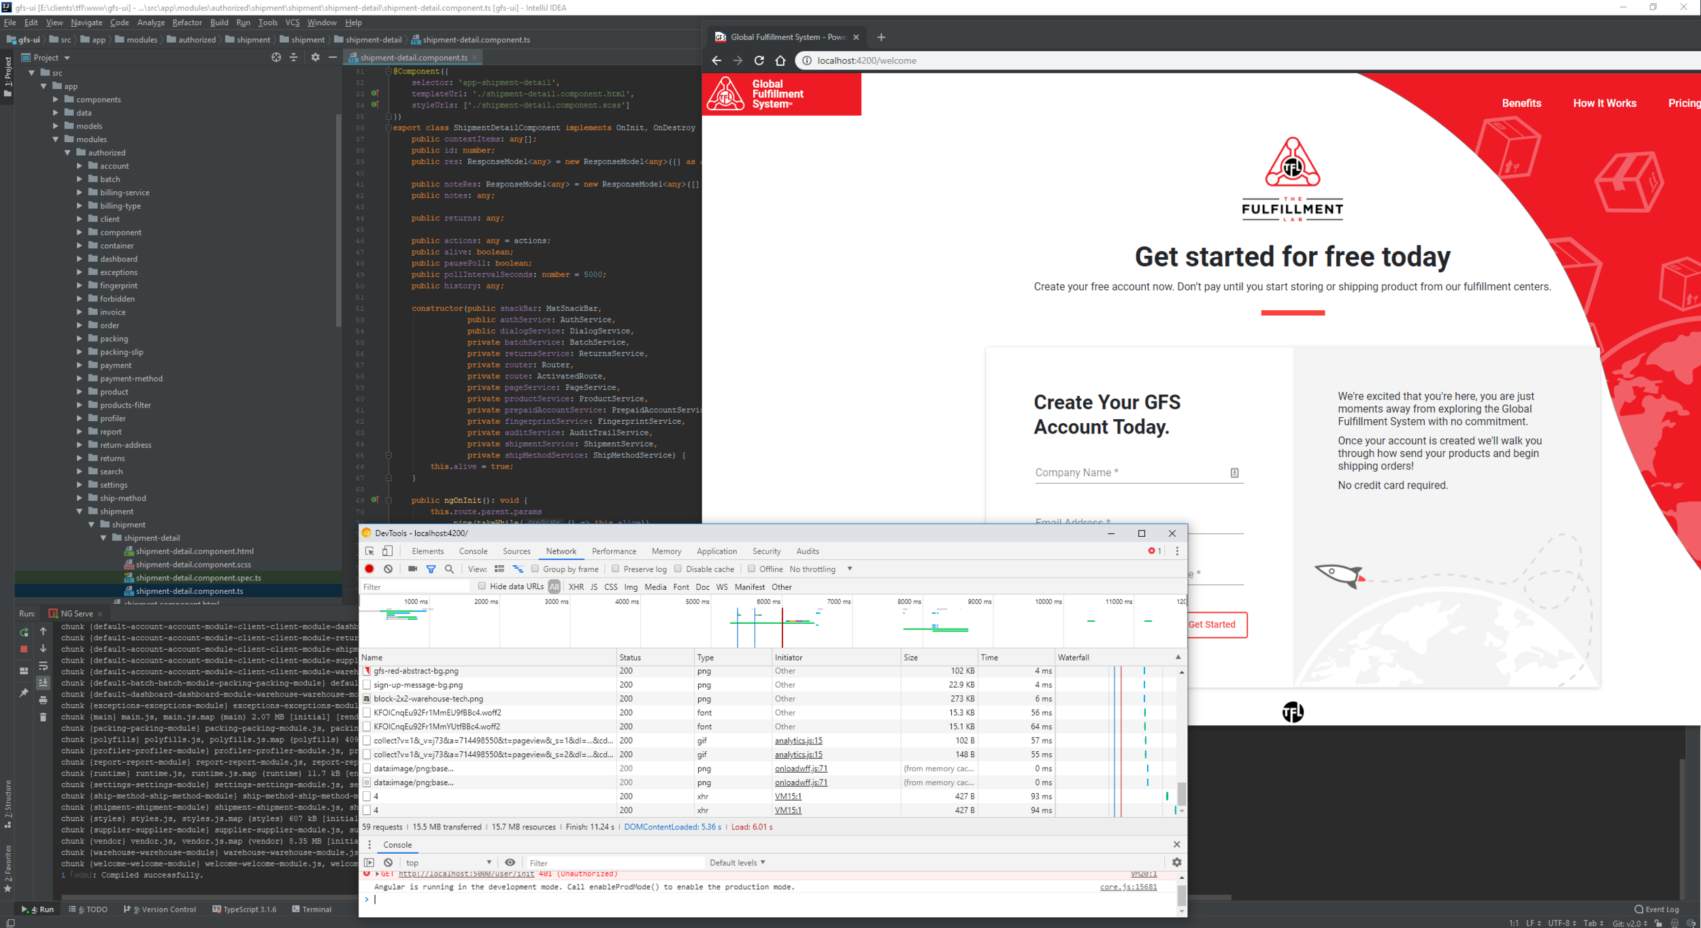Click the rerun NG Serve icon
This screenshot has height=928, width=1701.
pos(24,632)
